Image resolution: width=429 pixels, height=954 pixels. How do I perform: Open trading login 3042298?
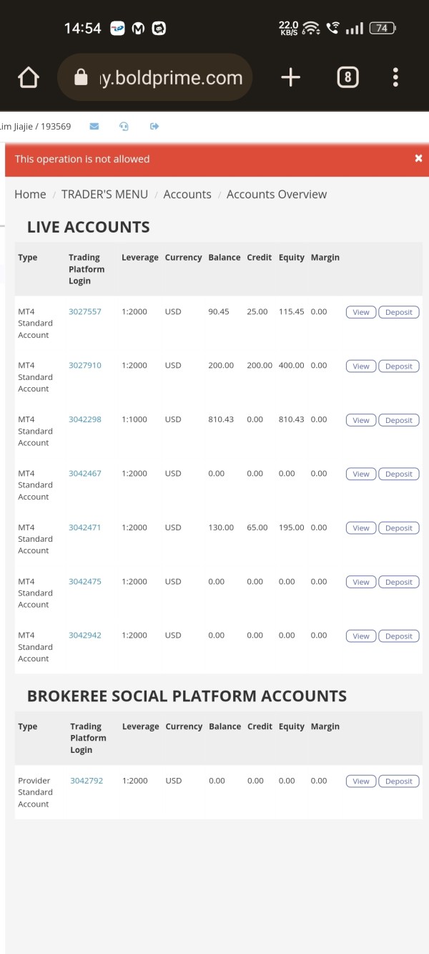click(85, 419)
